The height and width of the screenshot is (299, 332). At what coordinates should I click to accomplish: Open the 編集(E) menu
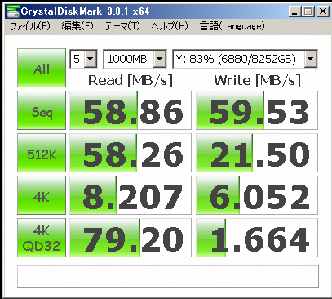[77, 26]
